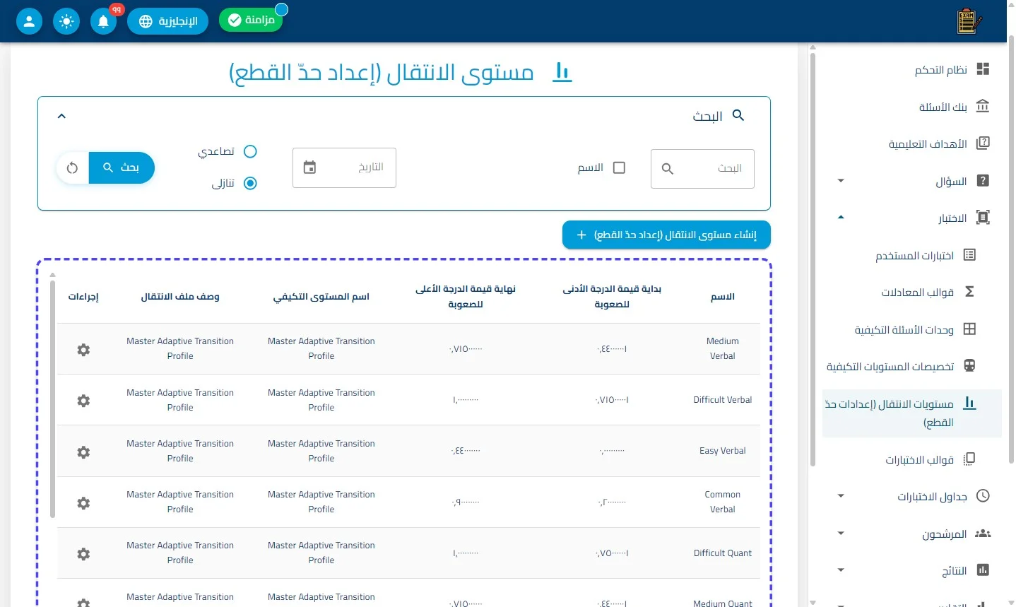The width and height of the screenshot is (1016, 607).
Task: Open settings gear for Difficult Verbal row
Action: pos(83,401)
